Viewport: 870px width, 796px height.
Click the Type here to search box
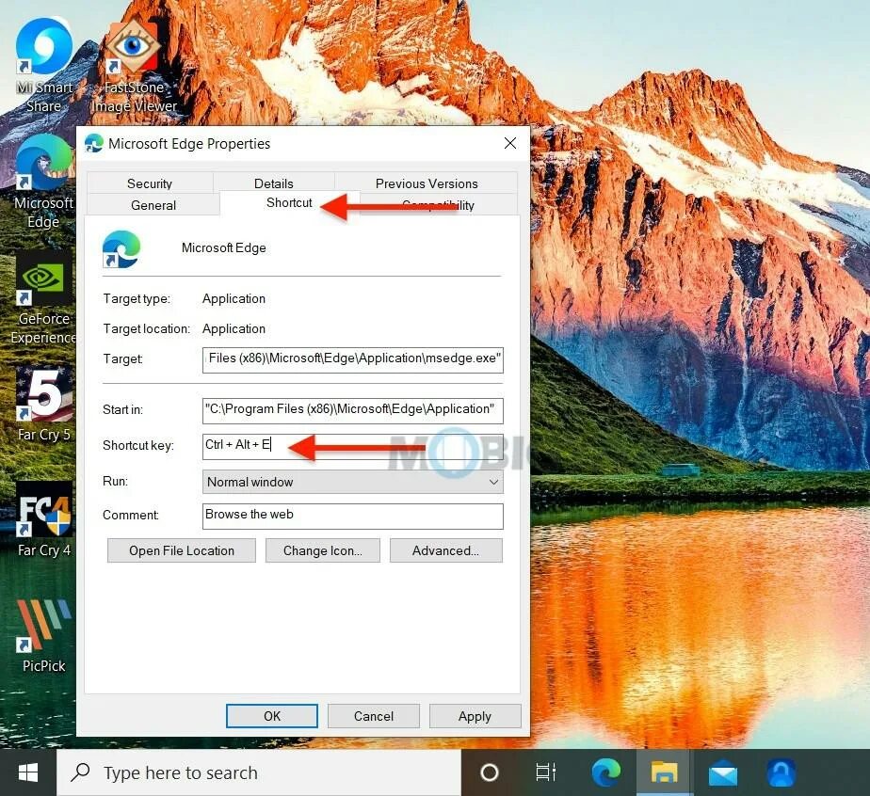(259, 772)
